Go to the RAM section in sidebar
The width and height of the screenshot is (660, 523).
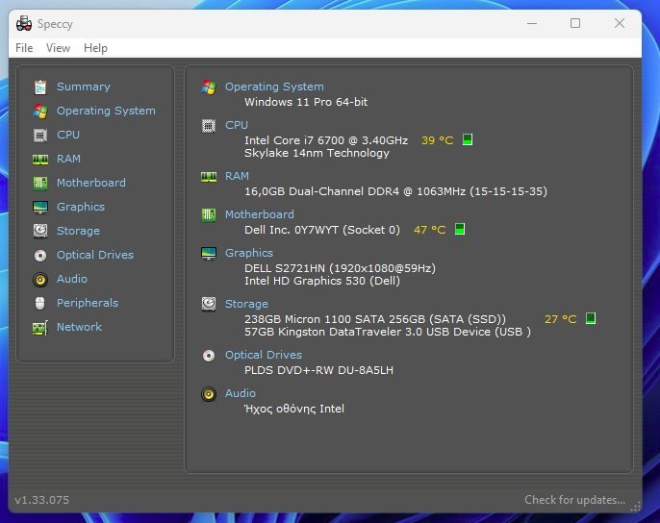coord(68,159)
